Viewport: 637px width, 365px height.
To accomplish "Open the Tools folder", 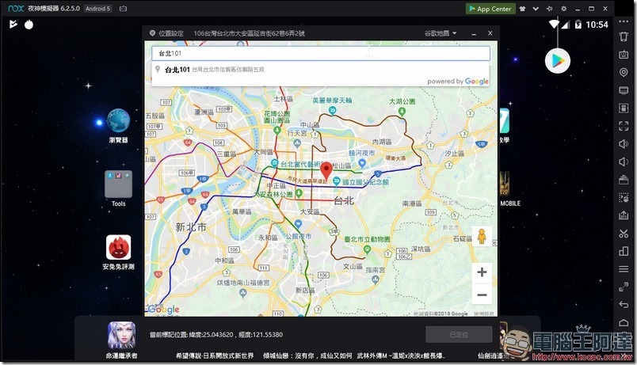I will (118, 188).
